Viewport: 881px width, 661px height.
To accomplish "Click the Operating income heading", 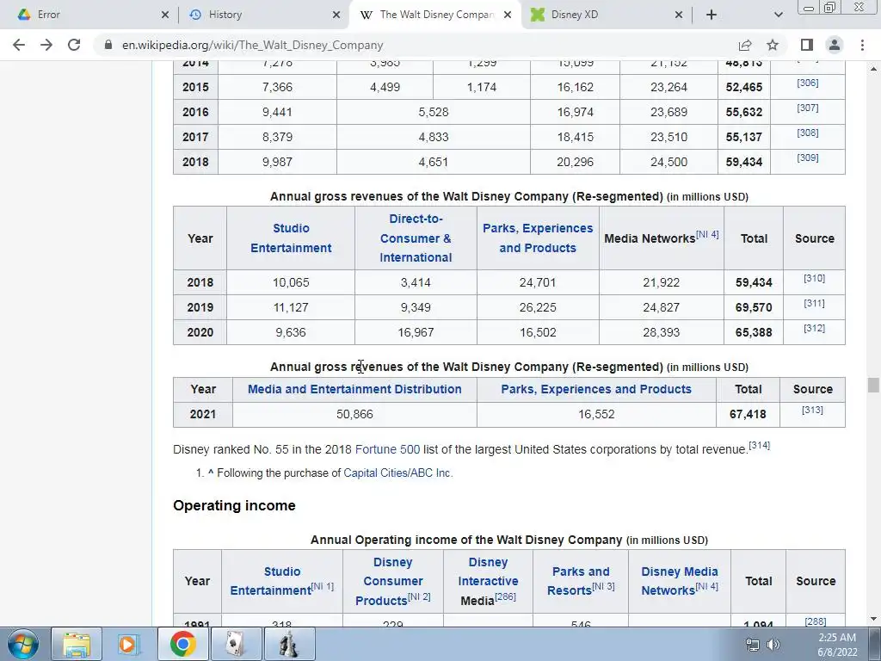I will coord(234,505).
